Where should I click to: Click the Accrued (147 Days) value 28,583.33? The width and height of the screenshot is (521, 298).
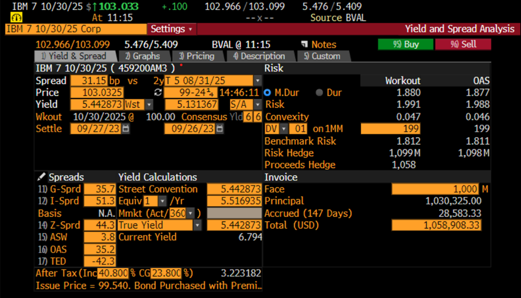tap(460, 213)
